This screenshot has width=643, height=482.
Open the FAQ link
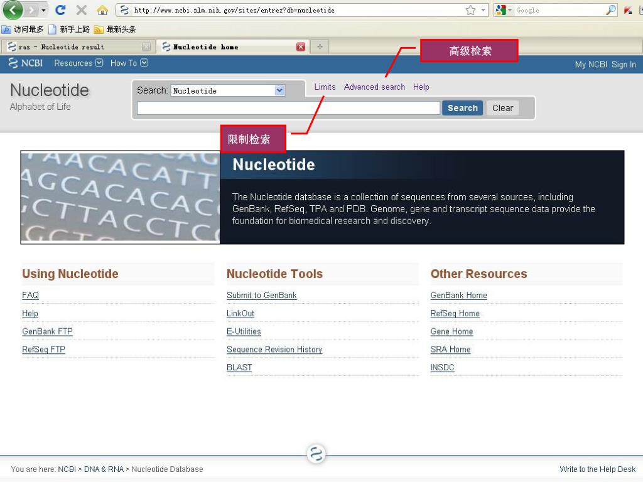[x=30, y=295]
